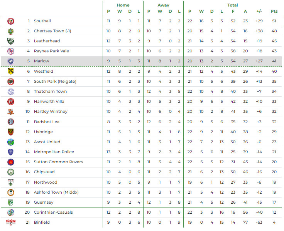The width and height of the screenshot is (284, 231).
Task: Click the Away column group header
Action: pos(163,5)
